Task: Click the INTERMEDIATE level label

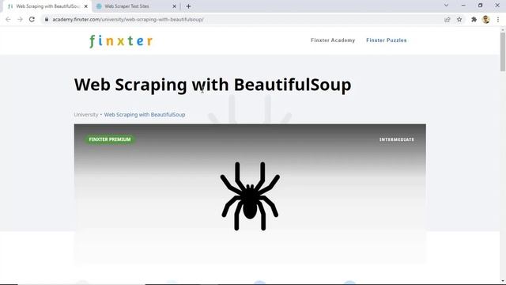Action: pos(397,139)
